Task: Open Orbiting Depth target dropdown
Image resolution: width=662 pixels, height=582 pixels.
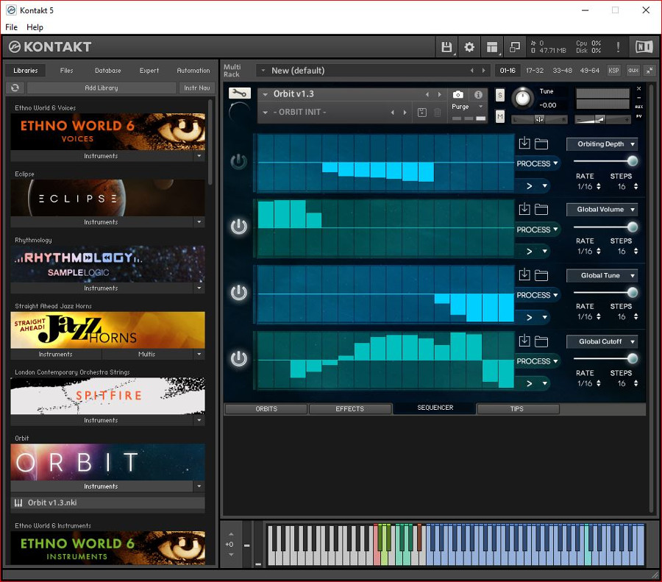Action: point(602,144)
